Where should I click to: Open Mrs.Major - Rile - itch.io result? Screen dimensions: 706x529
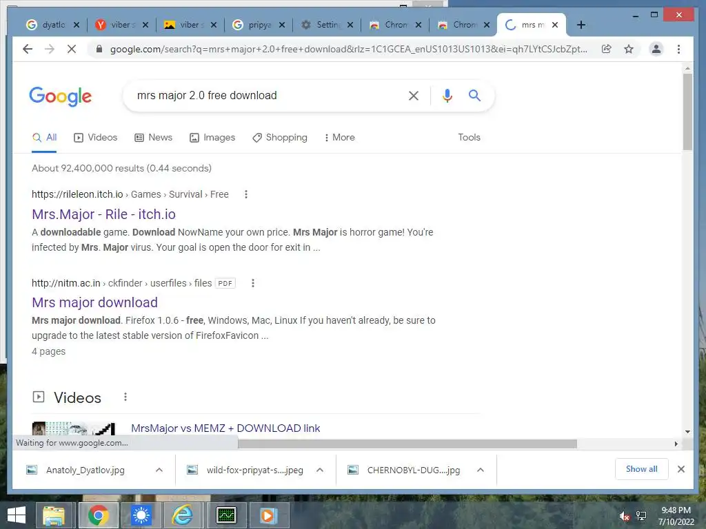coord(103,214)
